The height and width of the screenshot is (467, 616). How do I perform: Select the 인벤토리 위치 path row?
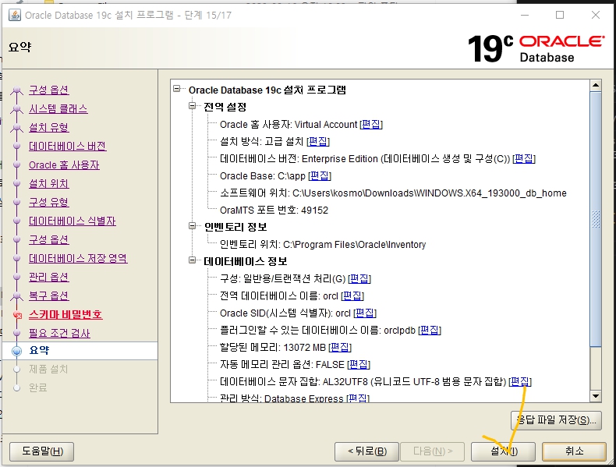pos(323,244)
